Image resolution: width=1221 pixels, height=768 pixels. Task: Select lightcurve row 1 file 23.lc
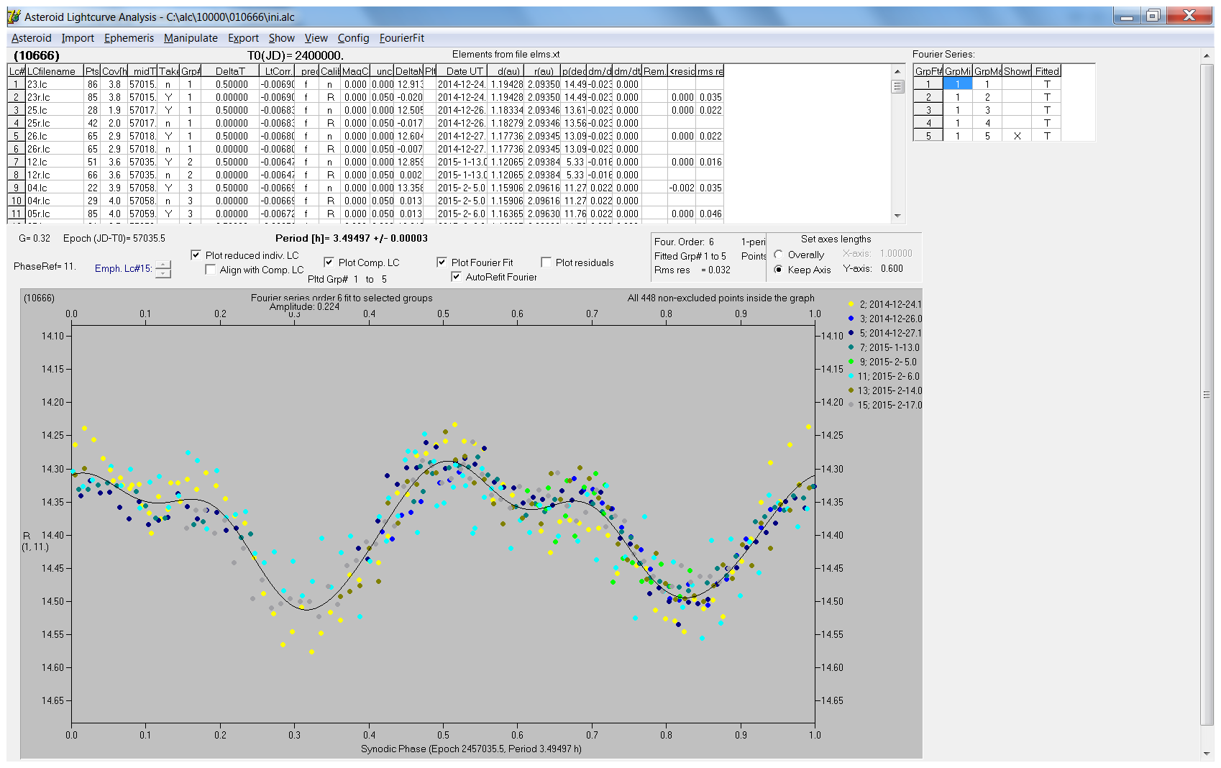pos(365,84)
